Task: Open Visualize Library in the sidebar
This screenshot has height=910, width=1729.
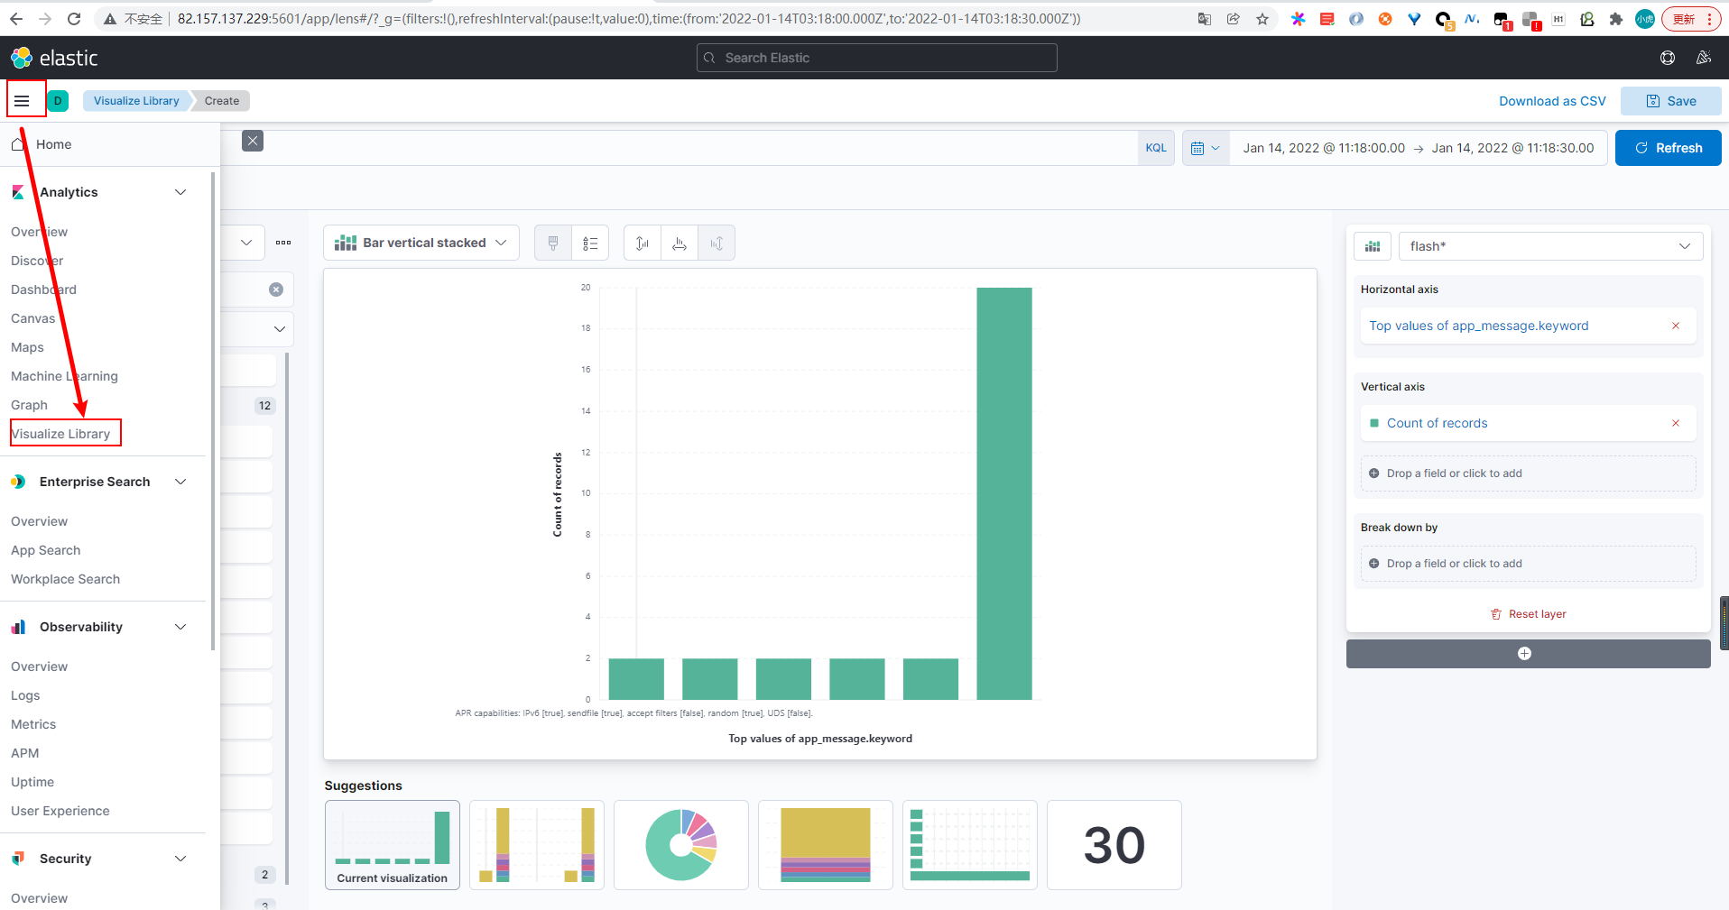Action: (60, 434)
